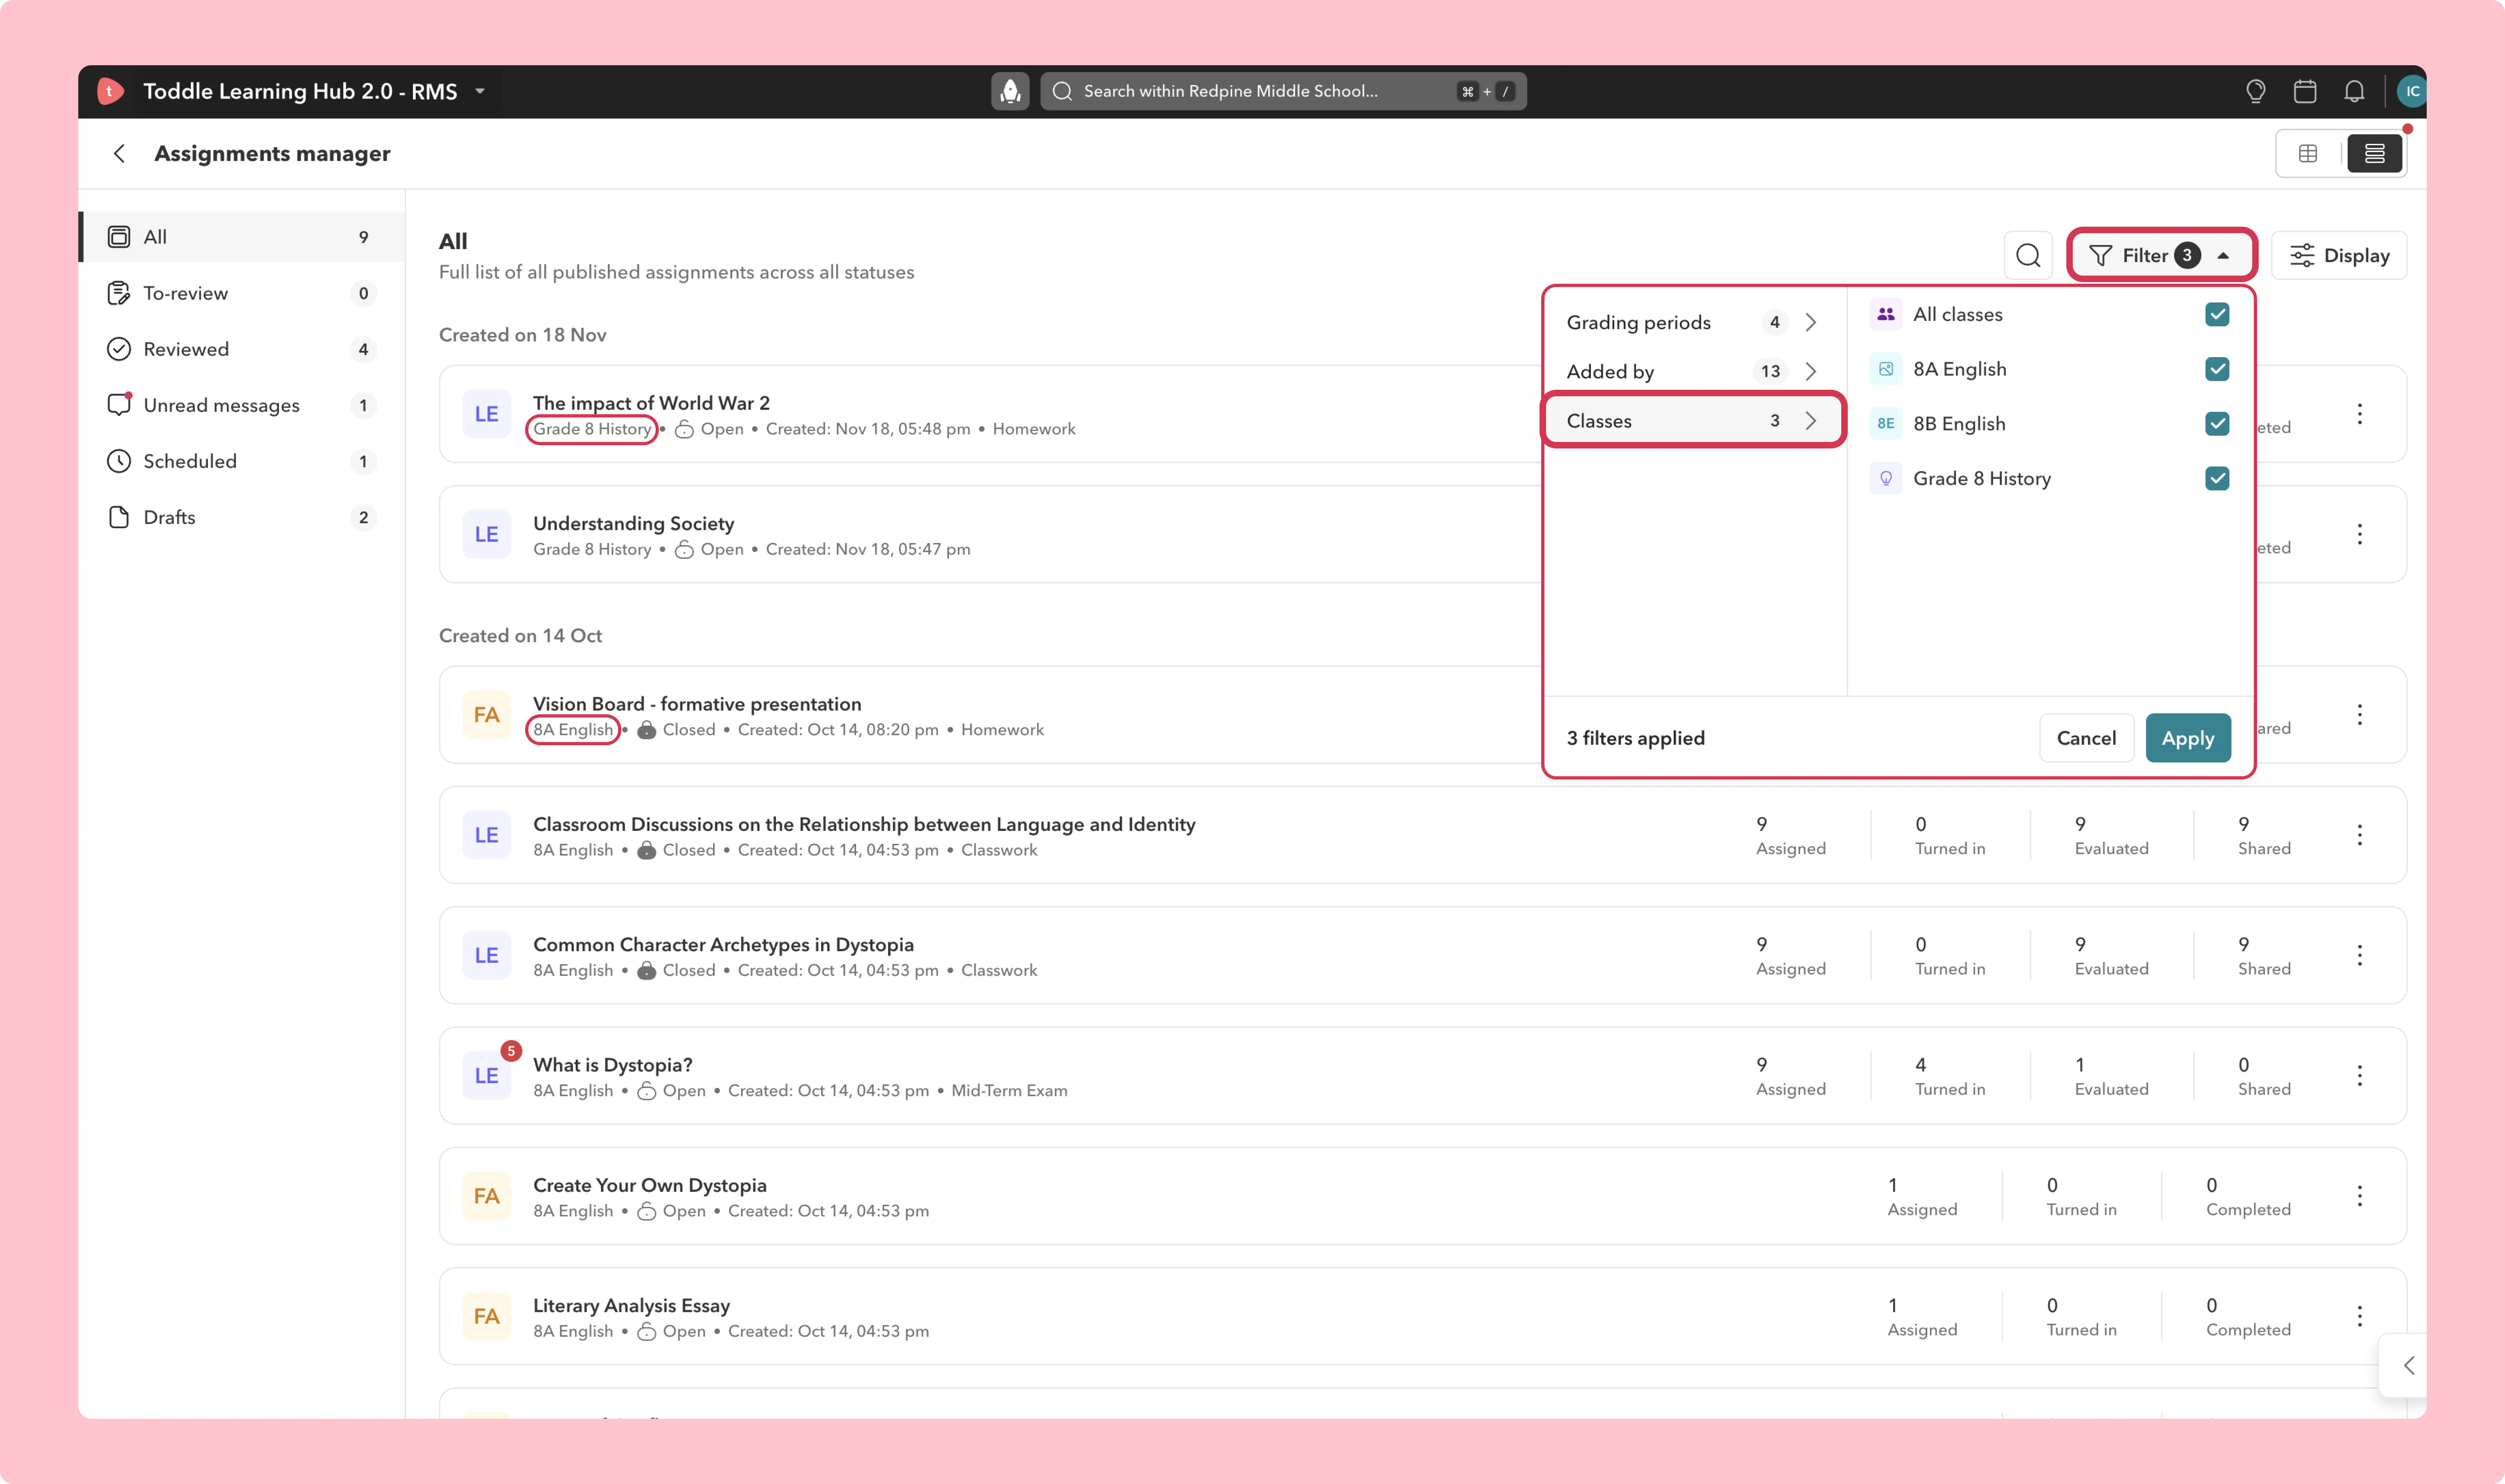Select Drafts in sidebar
The height and width of the screenshot is (1484, 2505).
click(242, 517)
